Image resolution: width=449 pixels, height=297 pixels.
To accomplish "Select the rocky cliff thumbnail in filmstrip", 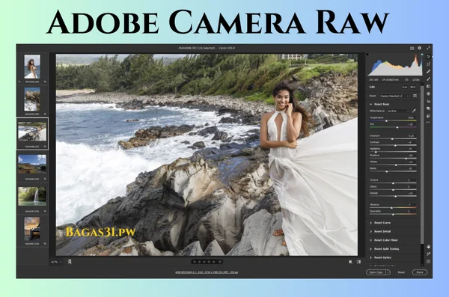I will coord(32,99).
